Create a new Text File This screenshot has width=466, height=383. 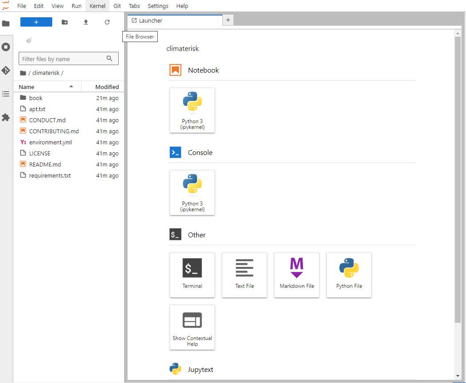tap(244, 275)
